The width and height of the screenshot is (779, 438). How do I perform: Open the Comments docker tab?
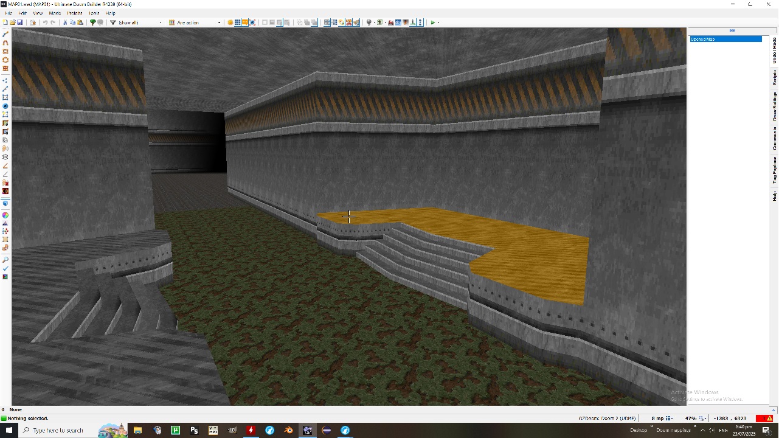(775, 138)
